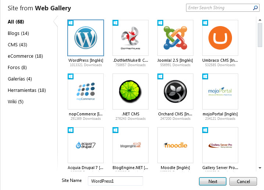Select the mojoPortal logo tile
Viewport: 264px width, 190px height.
click(220, 92)
